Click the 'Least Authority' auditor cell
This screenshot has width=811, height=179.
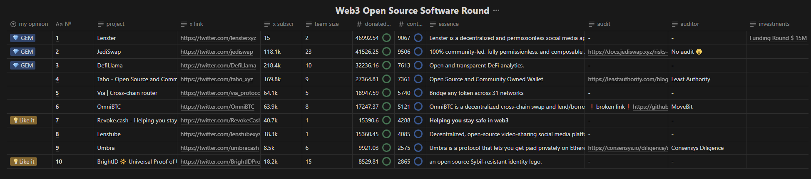point(707,79)
